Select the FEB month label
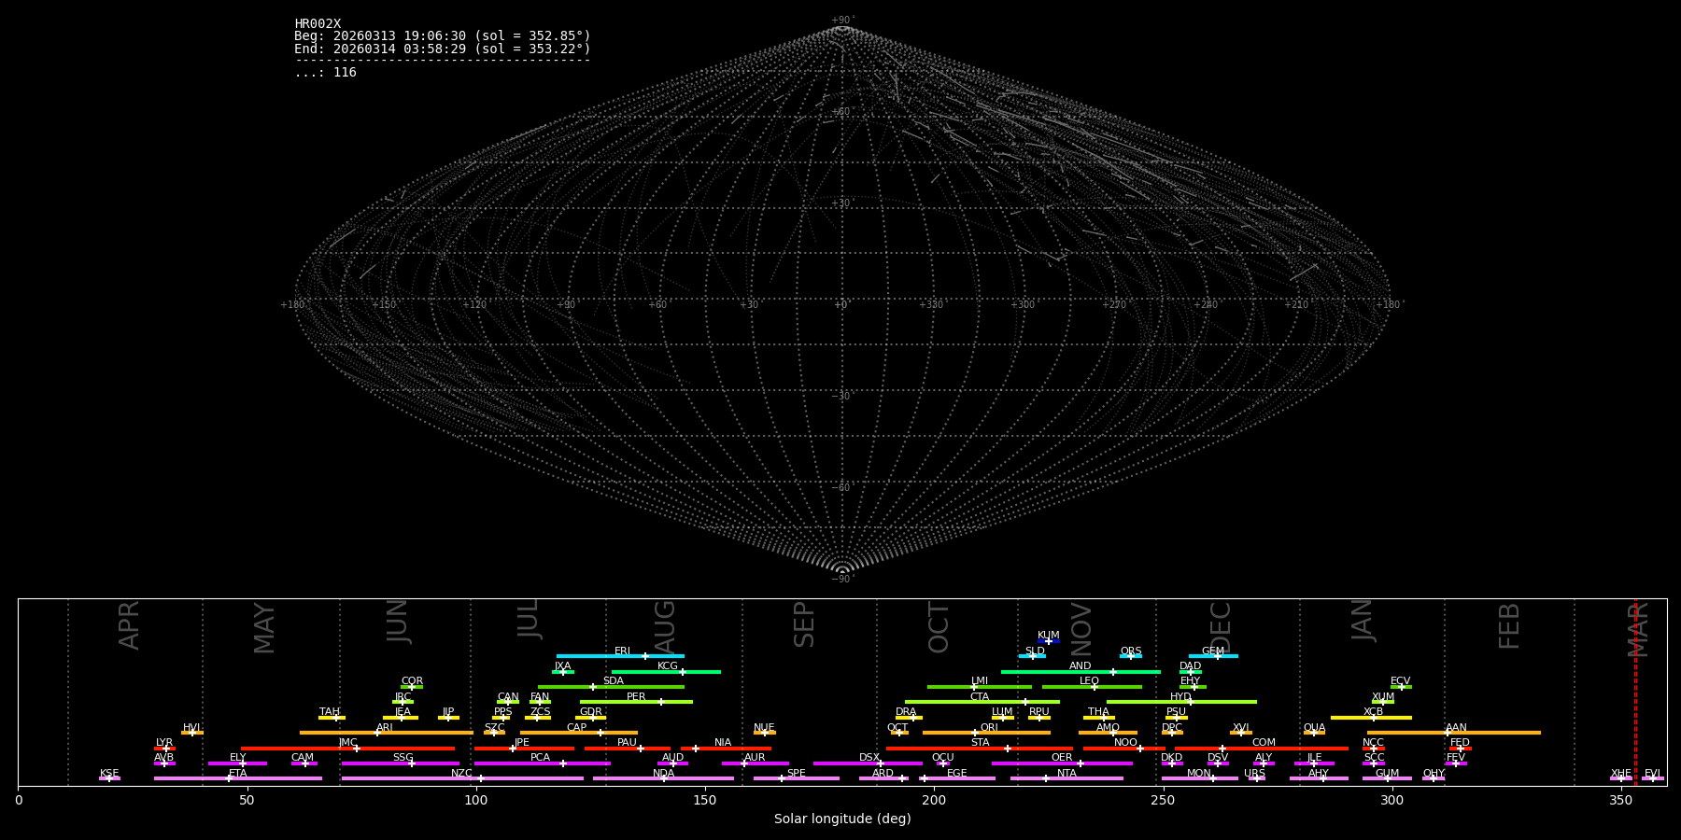Screen dimensions: 1681x840 (1509, 626)
